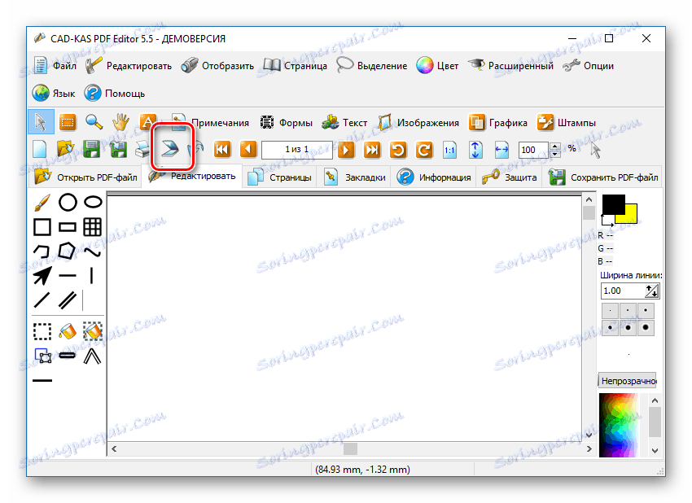Jump to the first page
Screen dimensions: 692x503
(x=222, y=150)
